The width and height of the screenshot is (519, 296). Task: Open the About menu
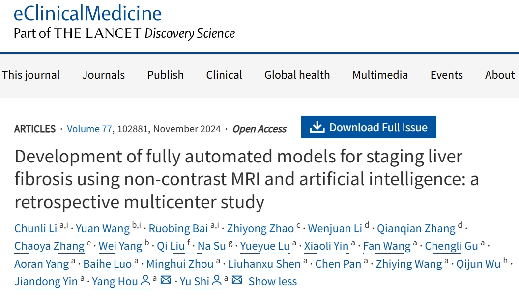[500, 75]
